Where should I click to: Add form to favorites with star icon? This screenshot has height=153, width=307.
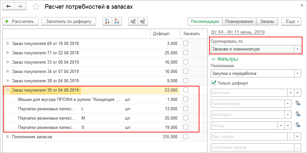click(x=36, y=7)
